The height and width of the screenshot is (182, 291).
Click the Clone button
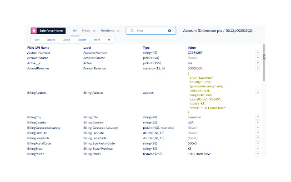coord(66,40)
